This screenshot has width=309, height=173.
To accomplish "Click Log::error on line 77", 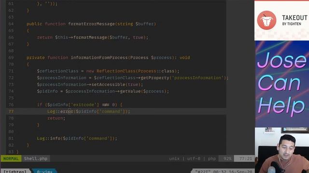I will tap(60, 111).
